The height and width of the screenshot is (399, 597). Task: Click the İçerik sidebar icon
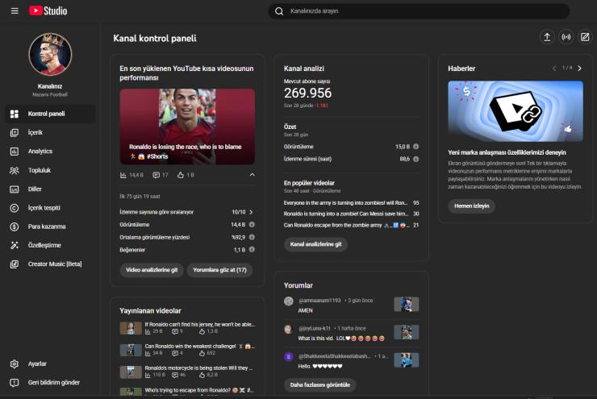[x=15, y=132]
